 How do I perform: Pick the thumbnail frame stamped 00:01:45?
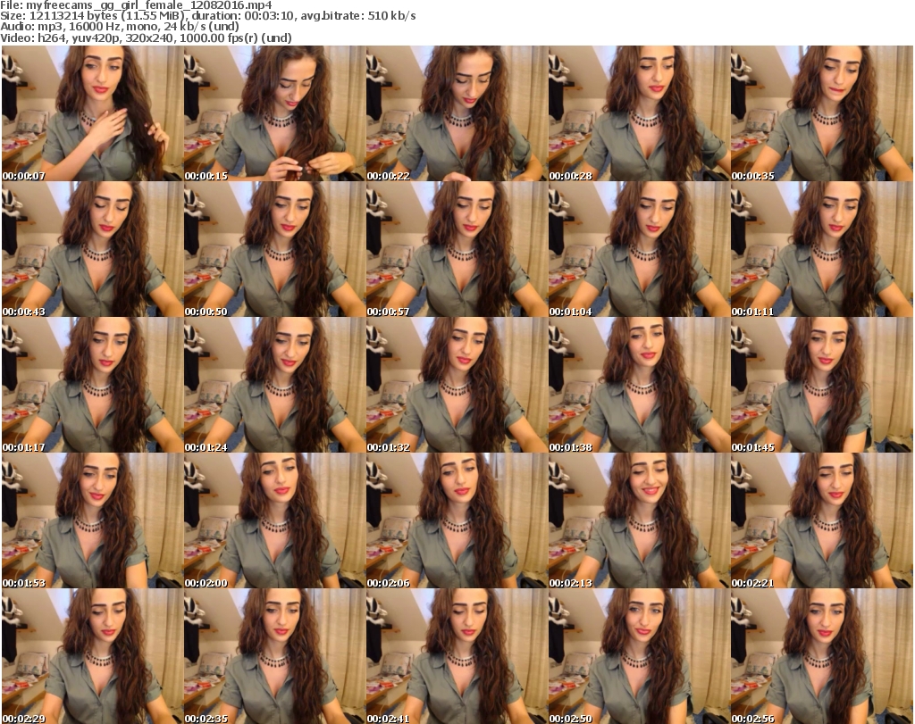tap(822, 386)
